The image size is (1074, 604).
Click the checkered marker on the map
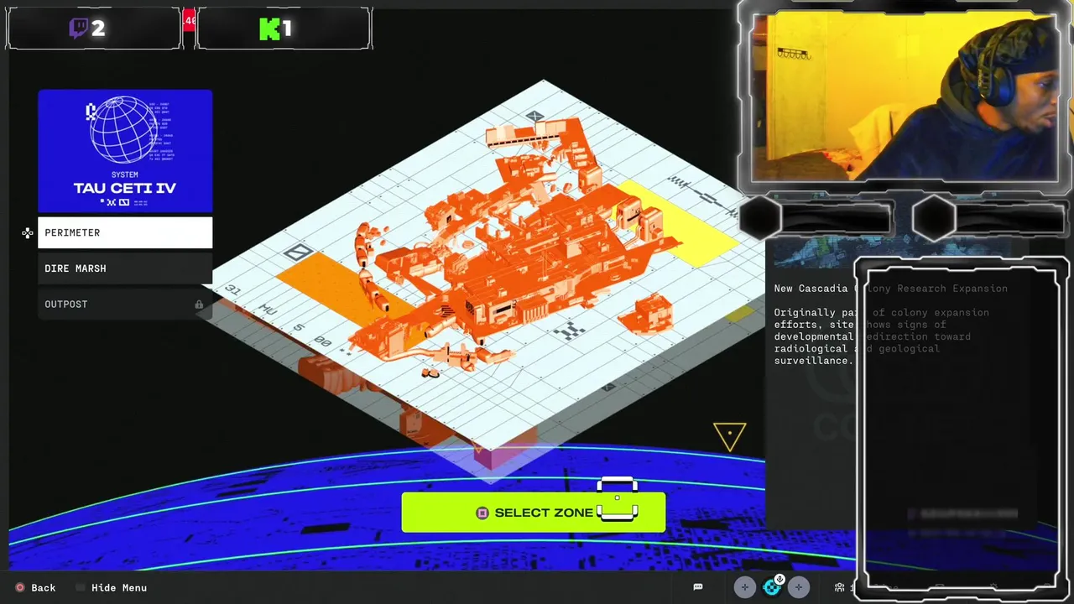571,331
